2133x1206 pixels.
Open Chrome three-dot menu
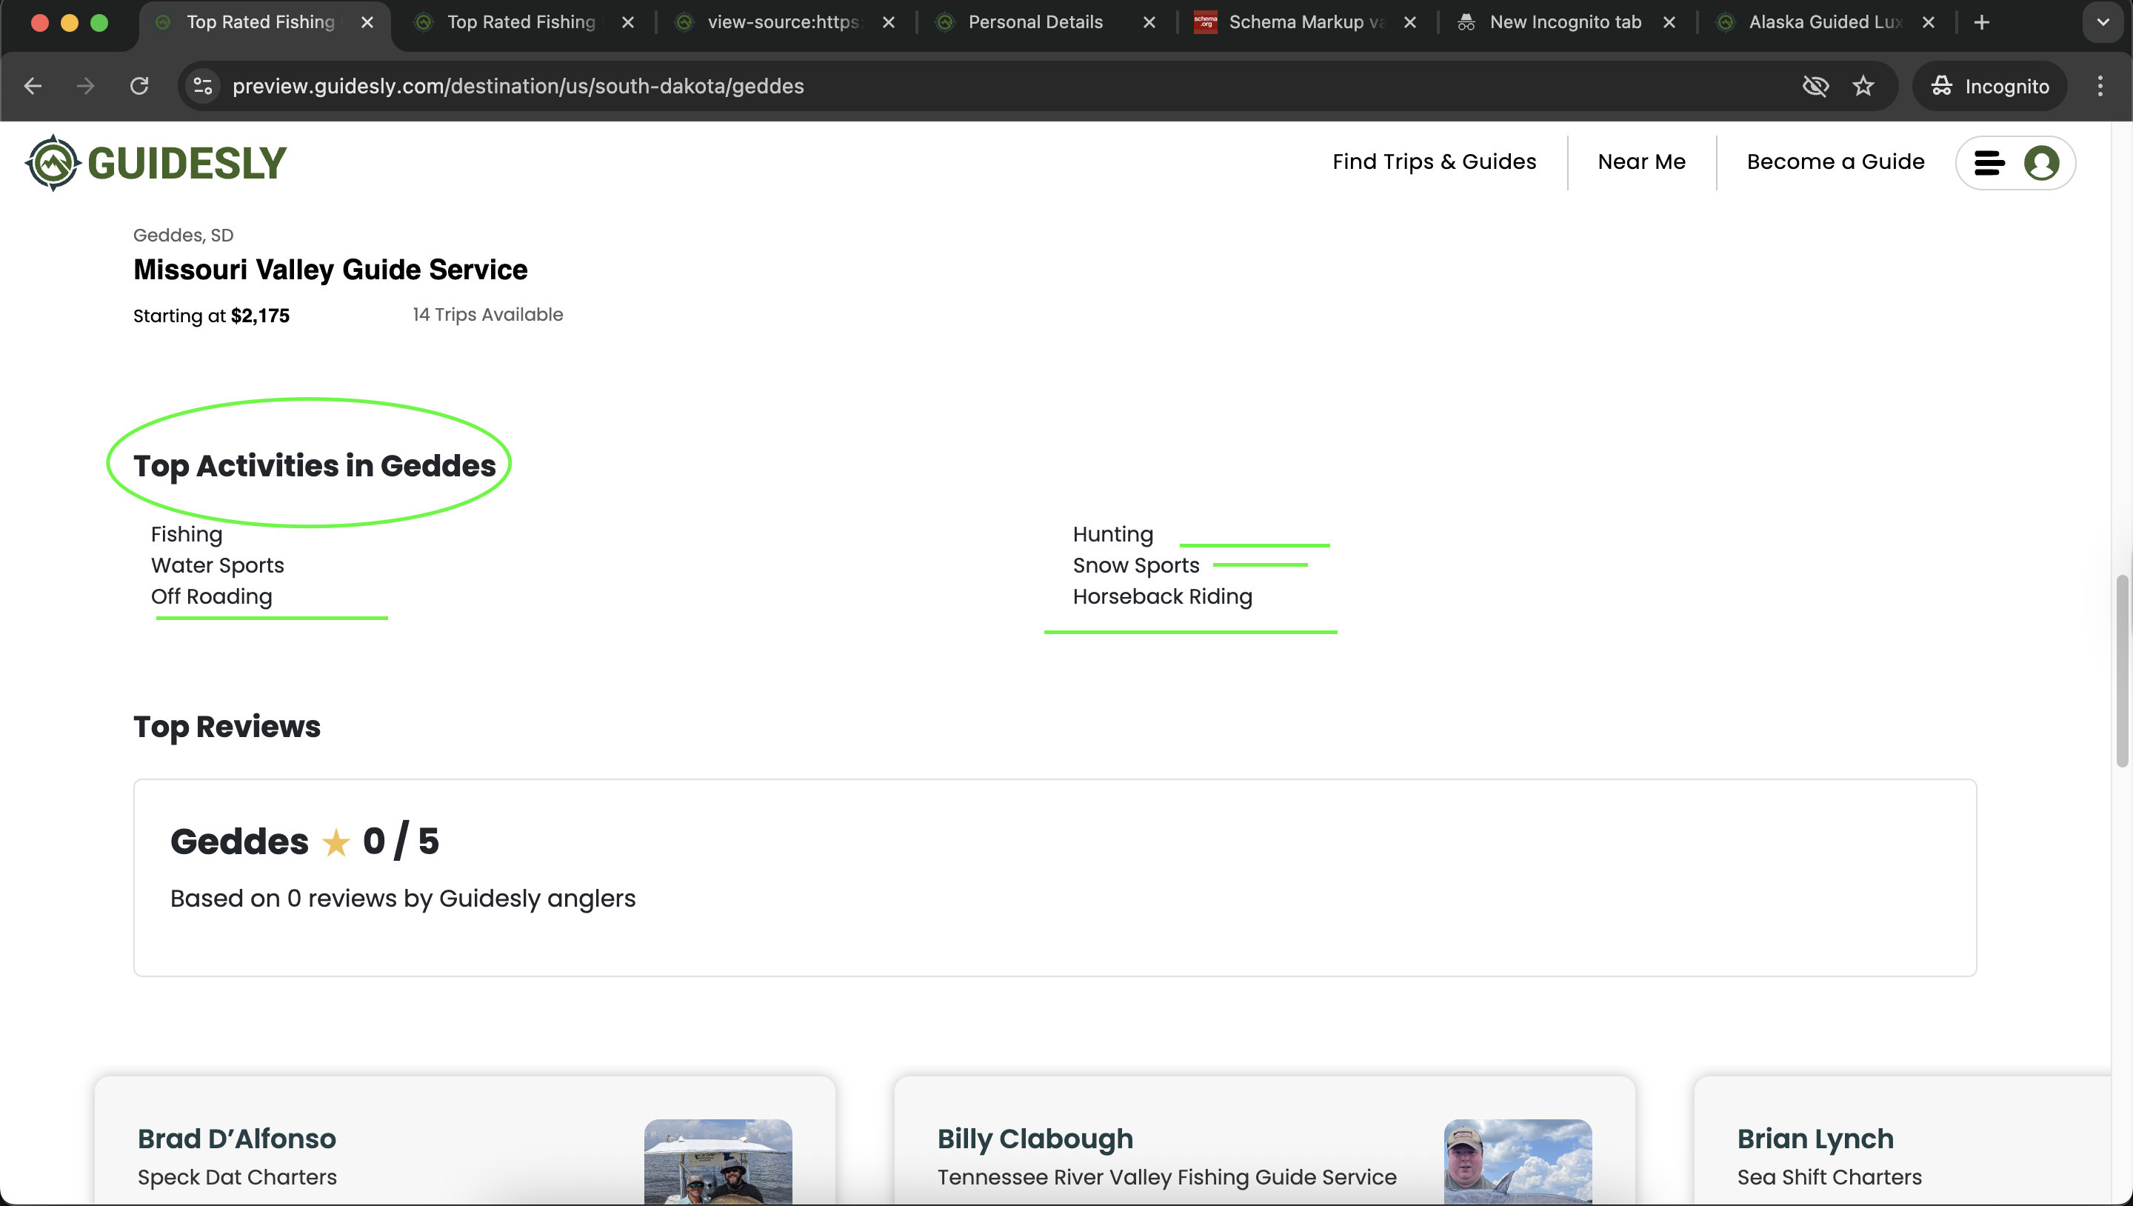tap(2100, 86)
